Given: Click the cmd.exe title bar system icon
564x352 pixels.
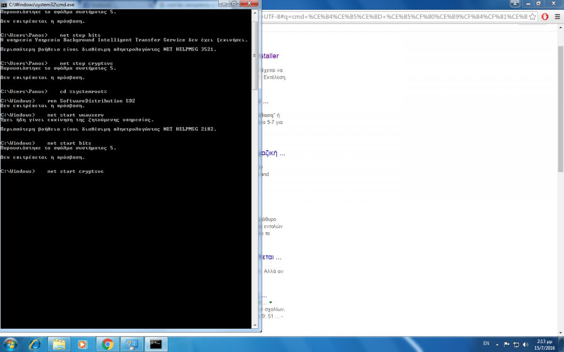Looking at the screenshot, I should pos(4,4).
